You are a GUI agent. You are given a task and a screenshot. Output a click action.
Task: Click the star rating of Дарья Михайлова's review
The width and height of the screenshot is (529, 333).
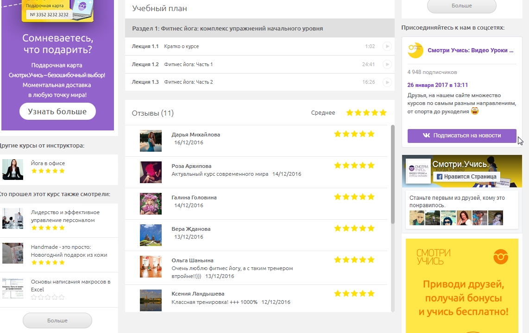(354, 134)
